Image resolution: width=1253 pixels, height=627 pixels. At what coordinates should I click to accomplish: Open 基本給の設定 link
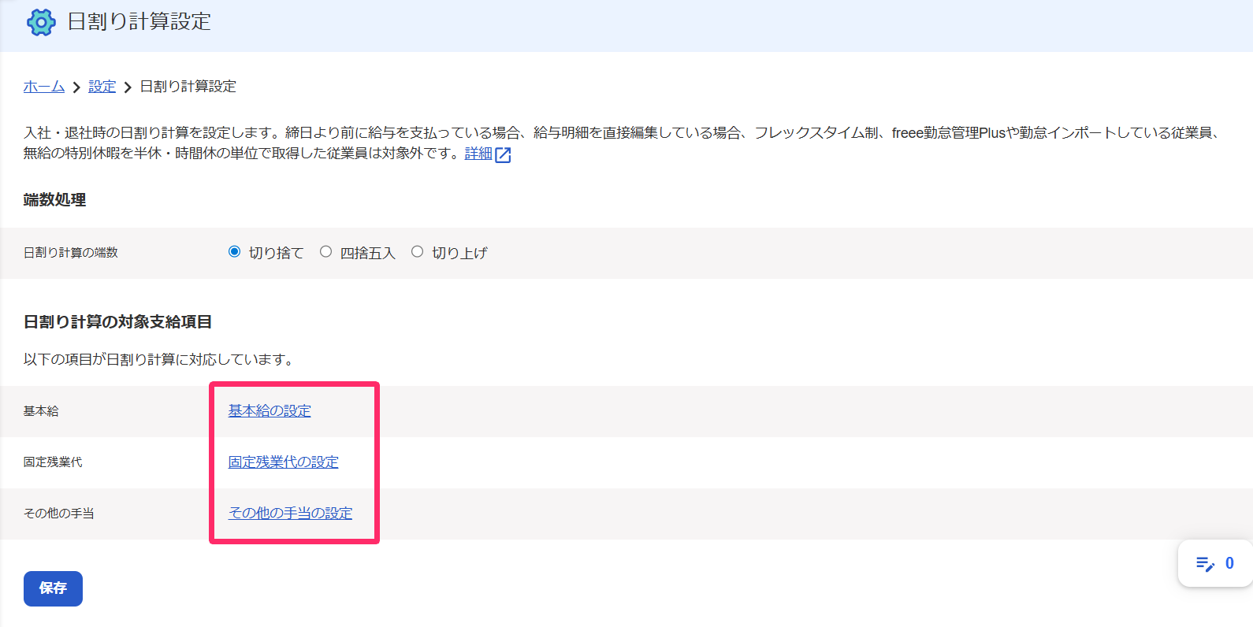point(270,411)
